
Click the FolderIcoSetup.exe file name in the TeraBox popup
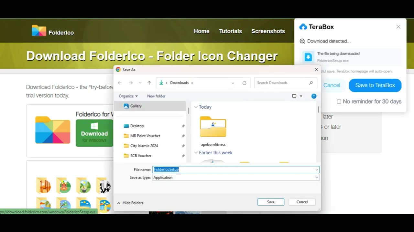[333, 61]
